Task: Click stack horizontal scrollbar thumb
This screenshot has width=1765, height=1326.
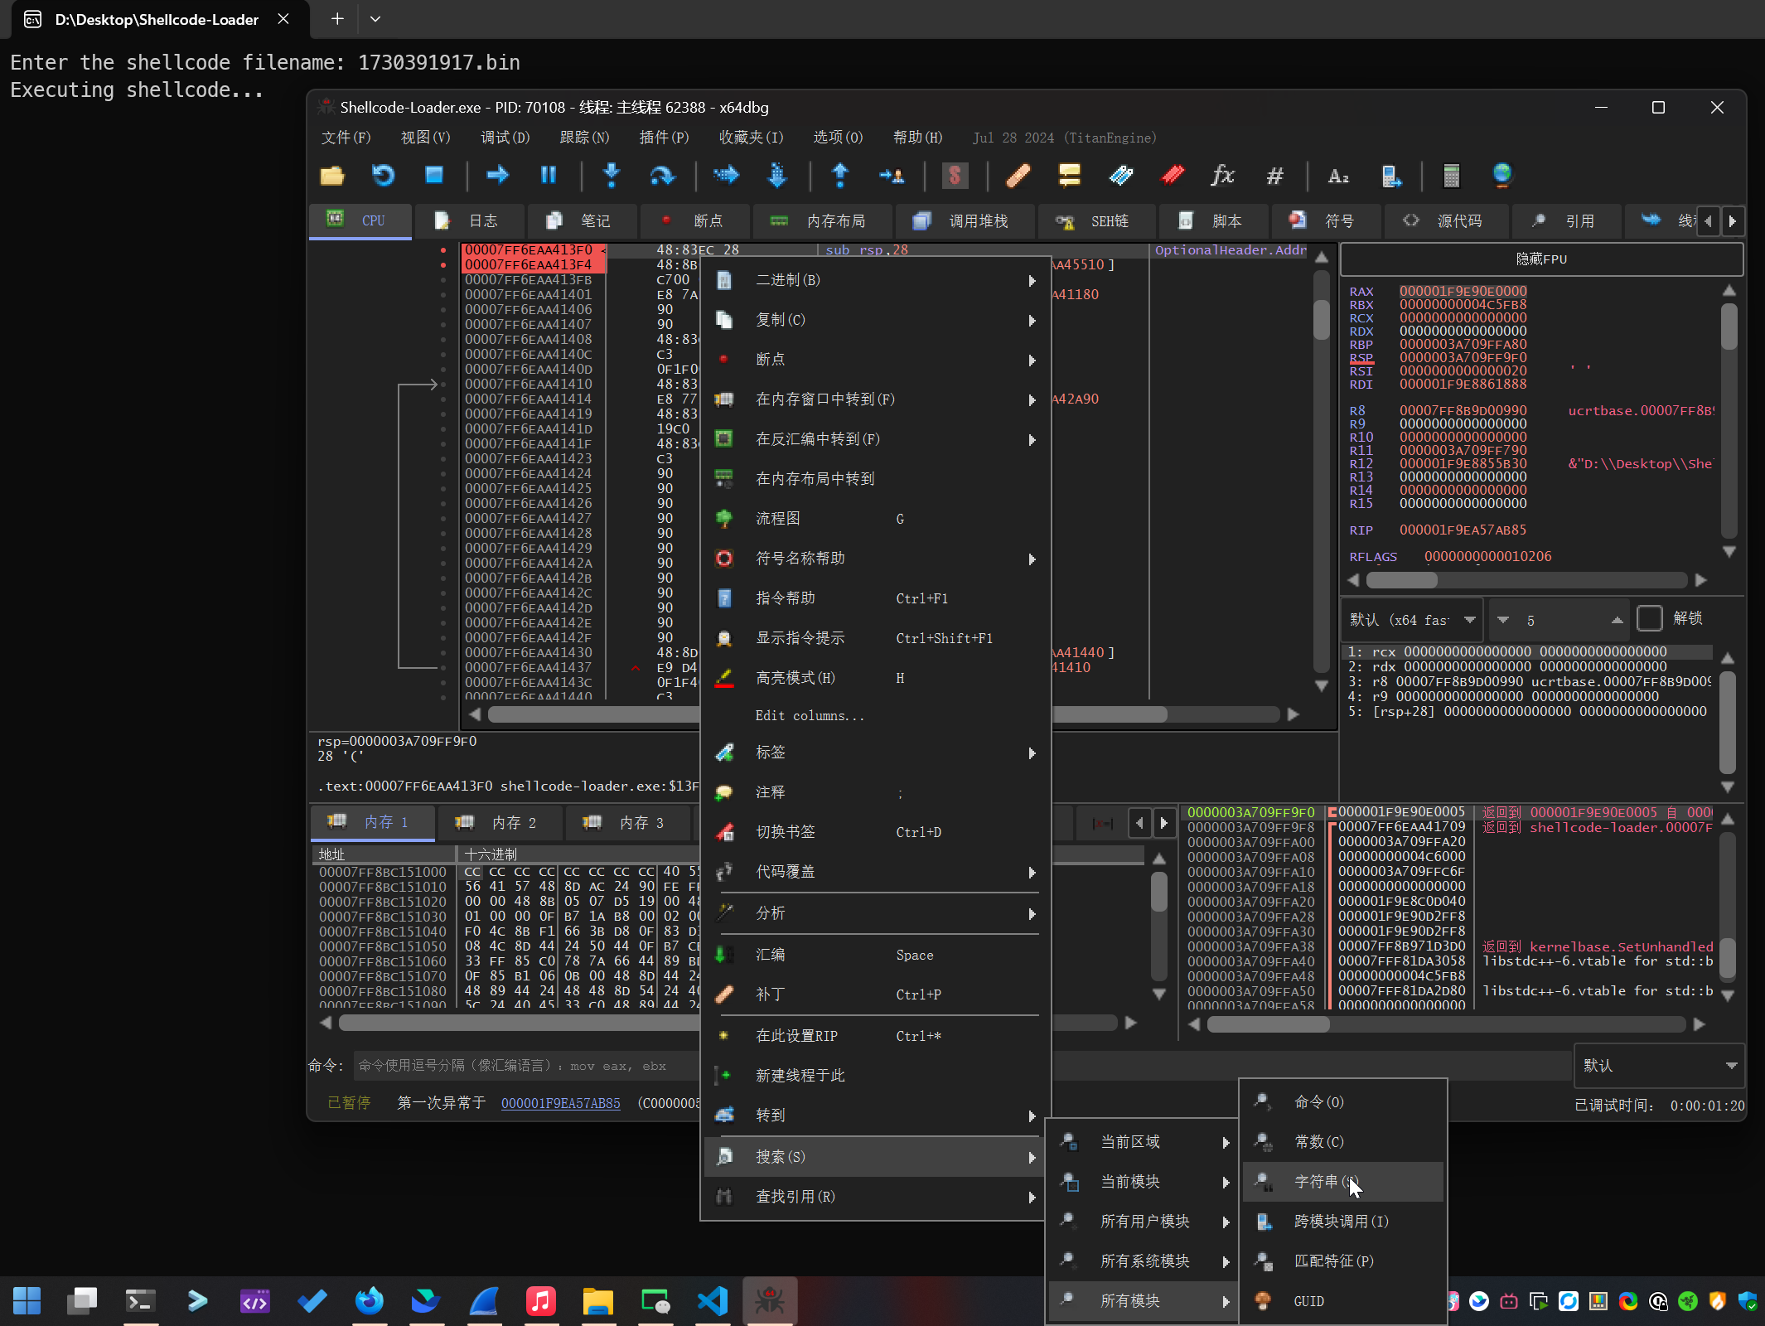Action: 1268,1024
